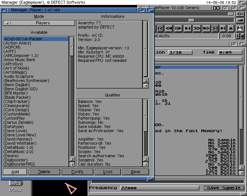
Task: Click the Frequency 22000 field
Action: [x=160, y=188]
